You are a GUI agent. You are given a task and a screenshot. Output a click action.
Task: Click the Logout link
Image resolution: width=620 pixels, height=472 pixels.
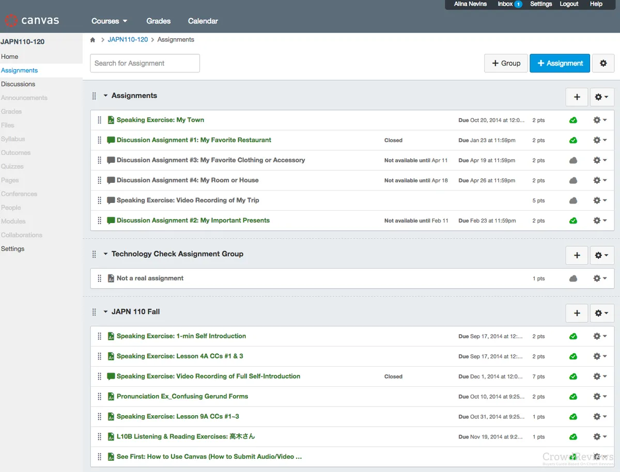[569, 4]
